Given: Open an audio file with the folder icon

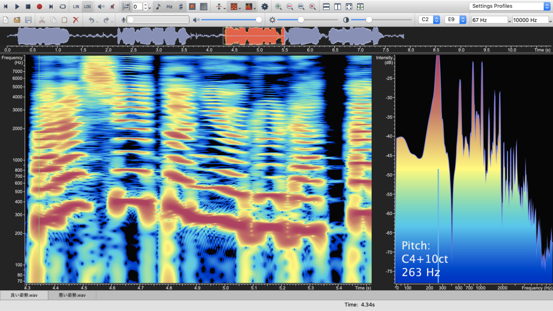Looking at the screenshot, I should [x=17, y=20].
